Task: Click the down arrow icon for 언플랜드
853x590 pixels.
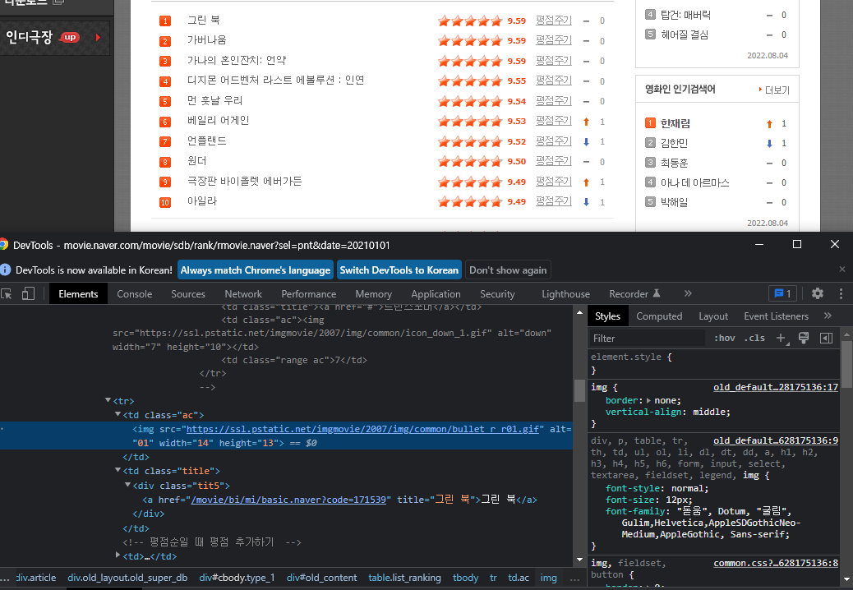Action: pos(586,142)
